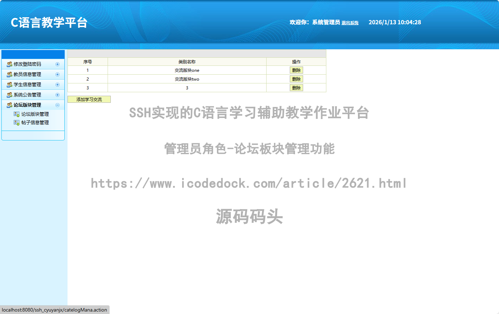Expand the 系统公告管理 section plus button

pyautogui.click(x=57, y=95)
